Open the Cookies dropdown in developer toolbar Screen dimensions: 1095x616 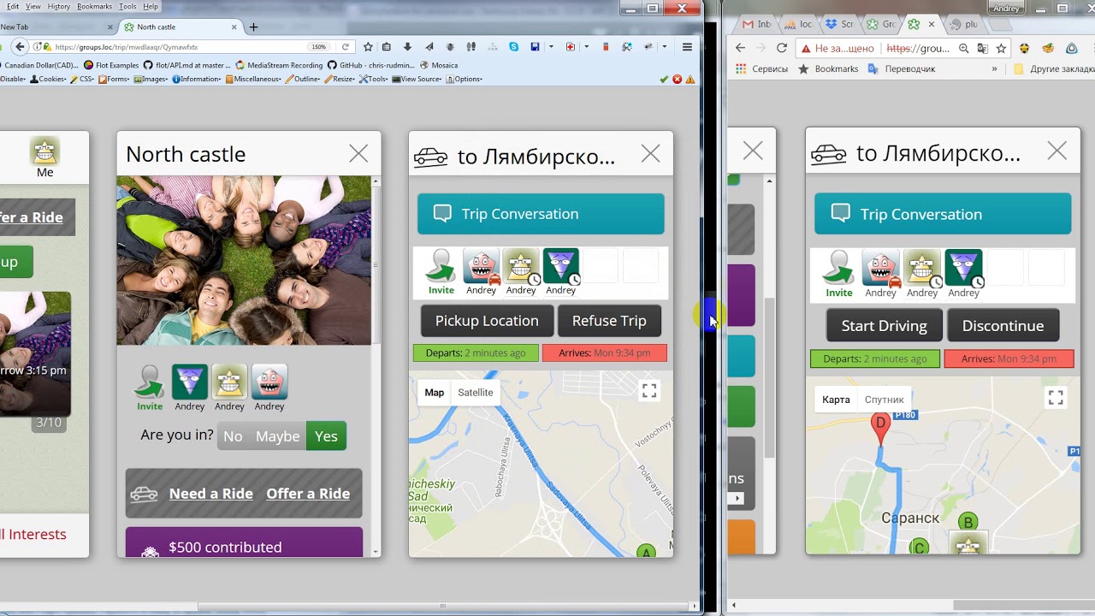pos(49,79)
